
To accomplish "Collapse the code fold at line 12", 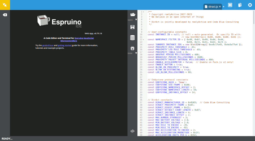I will [x=143, y=39].
